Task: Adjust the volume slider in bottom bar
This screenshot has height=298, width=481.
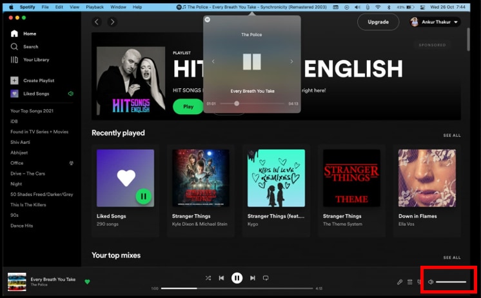Action: point(451,282)
